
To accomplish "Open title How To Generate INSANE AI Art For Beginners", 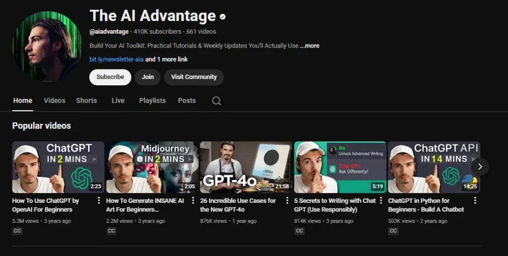I will (x=145, y=205).
